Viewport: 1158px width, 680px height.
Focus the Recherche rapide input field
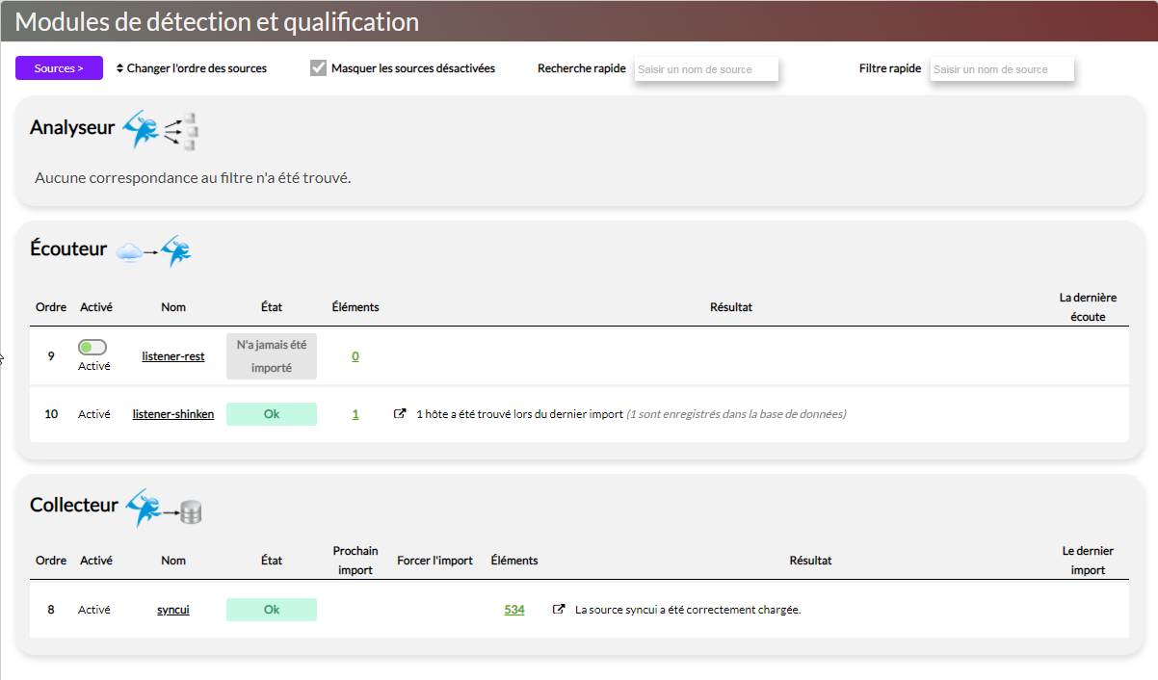(x=705, y=69)
